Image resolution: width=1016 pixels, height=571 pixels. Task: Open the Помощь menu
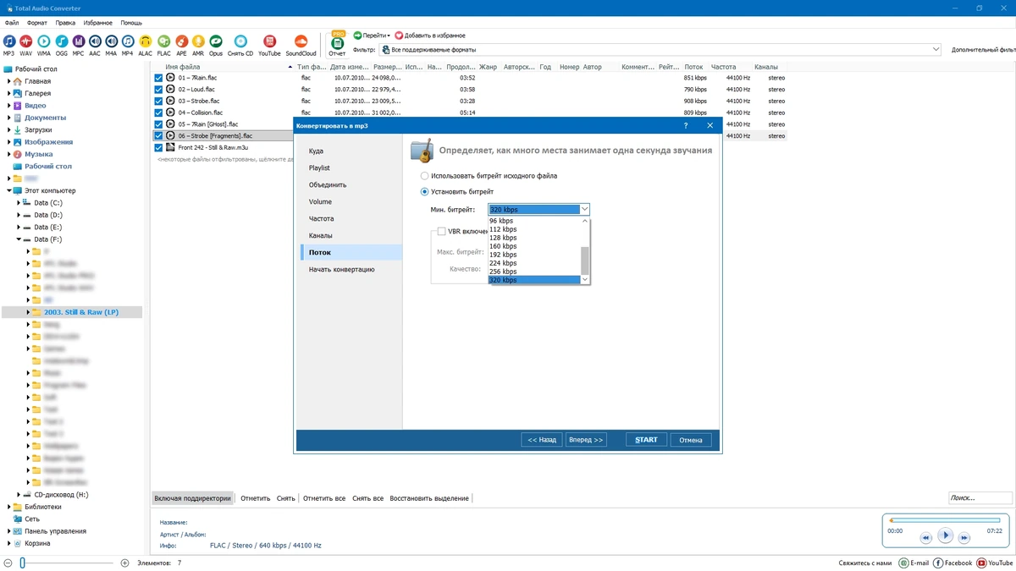point(131,23)
